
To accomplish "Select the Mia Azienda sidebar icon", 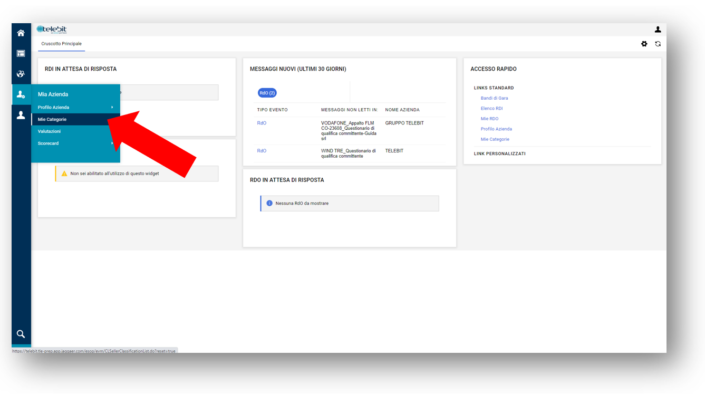I will pos(21,94).
